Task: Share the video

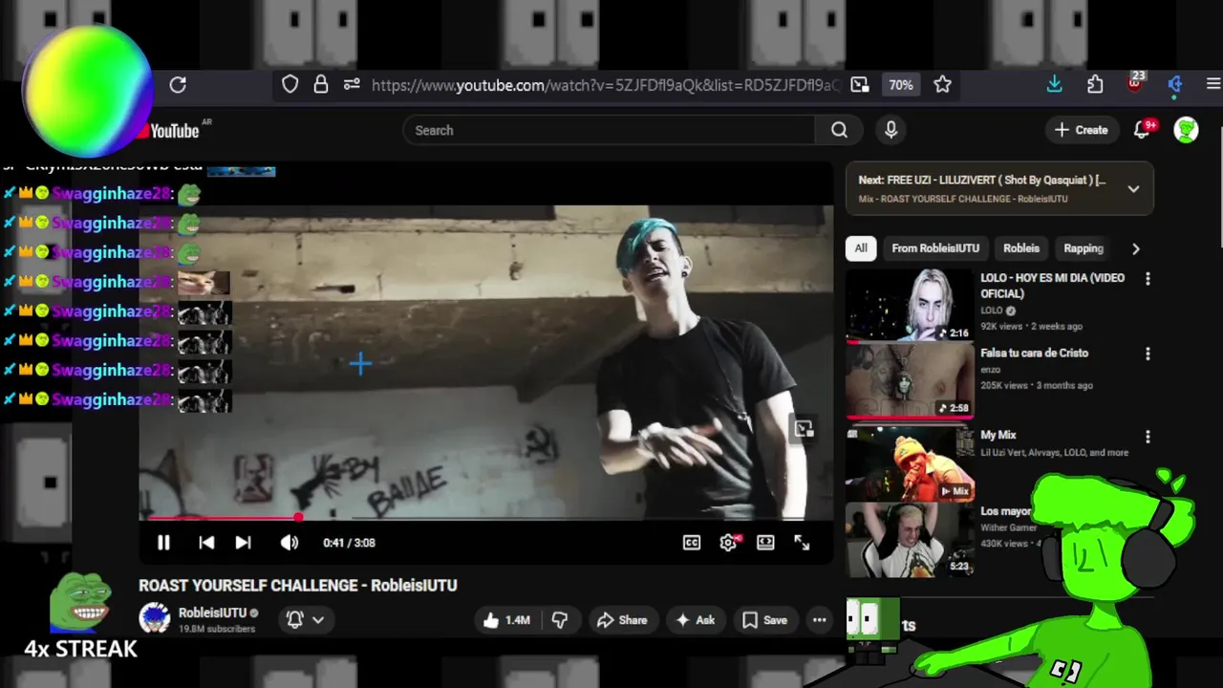Action: pyautogui.click(x=622, y=620)
